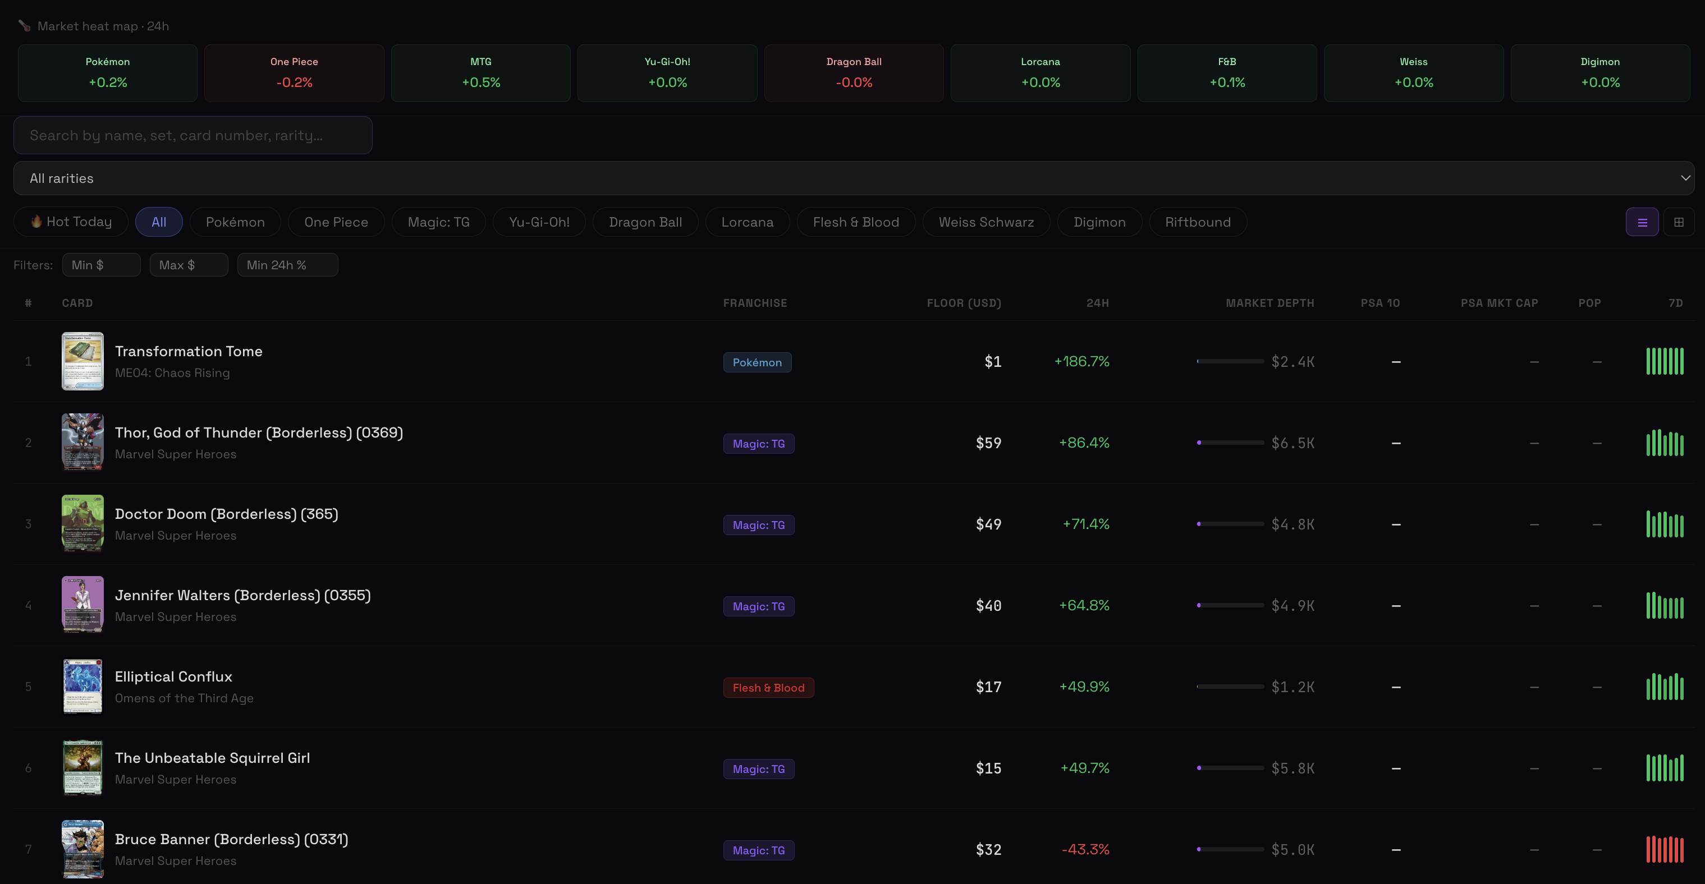Viewport: 1705px width, 884px height.
Task: Focus the card search field
Action: (192, 135)
